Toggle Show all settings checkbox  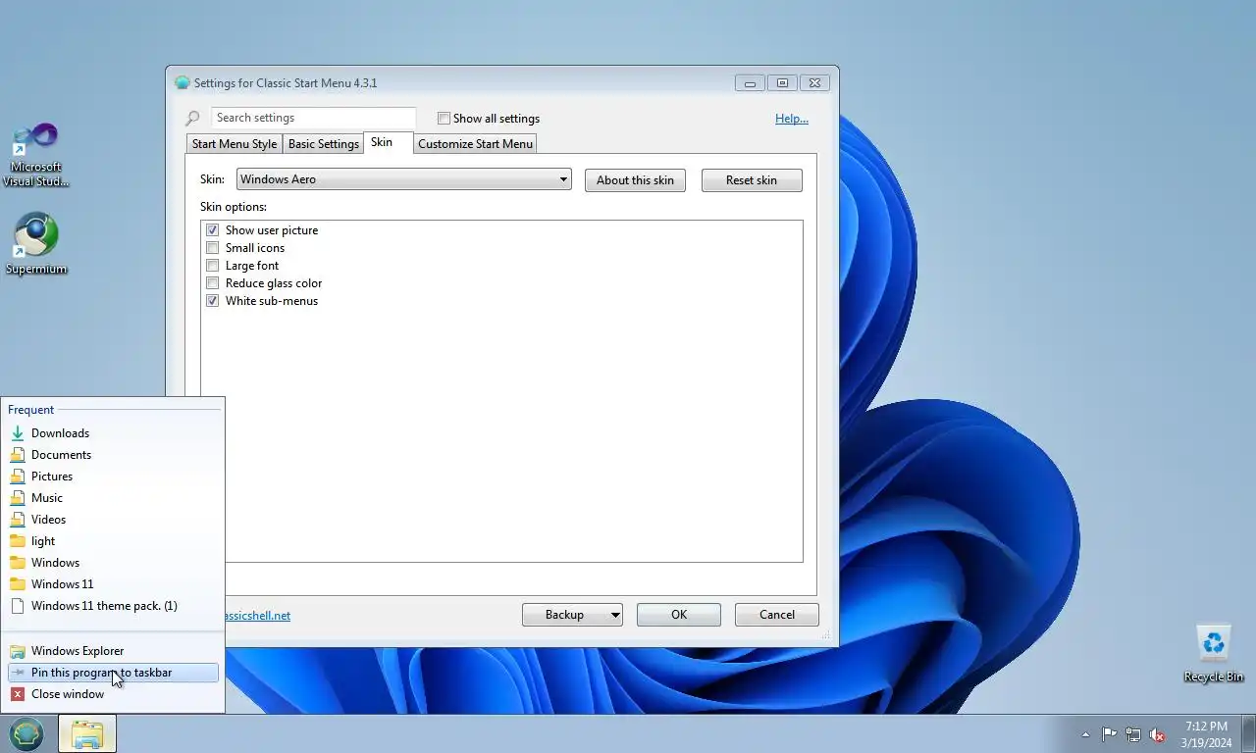click(x=444, y=119)
